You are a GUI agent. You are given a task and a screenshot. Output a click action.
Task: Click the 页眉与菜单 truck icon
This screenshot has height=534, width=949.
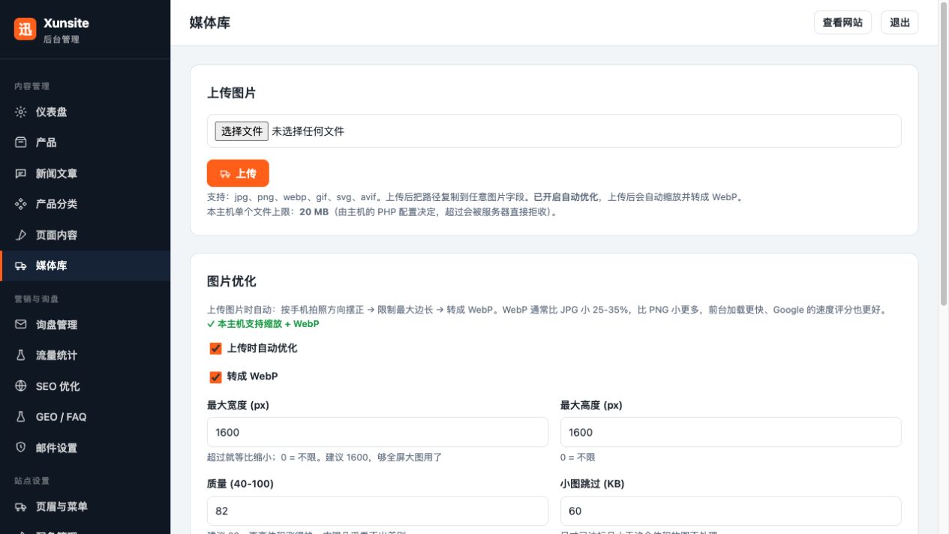point(21,507)
